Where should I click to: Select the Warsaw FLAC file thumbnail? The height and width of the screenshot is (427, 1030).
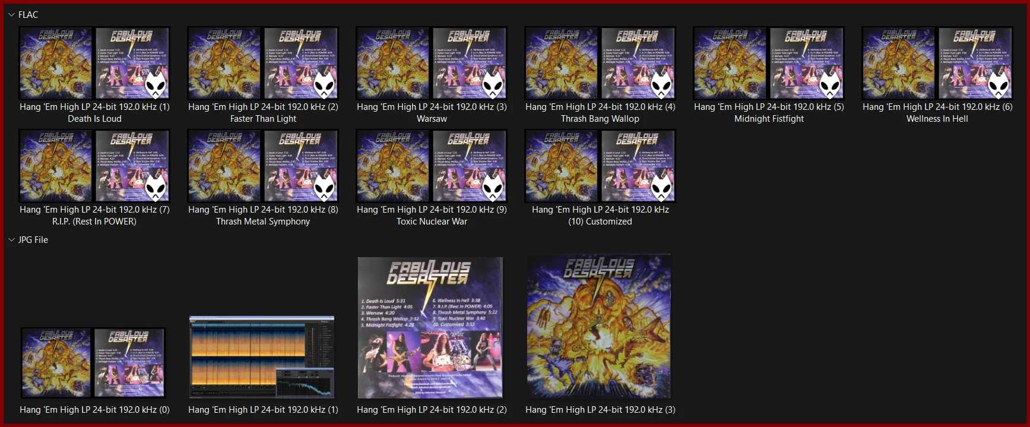point(432,63)
